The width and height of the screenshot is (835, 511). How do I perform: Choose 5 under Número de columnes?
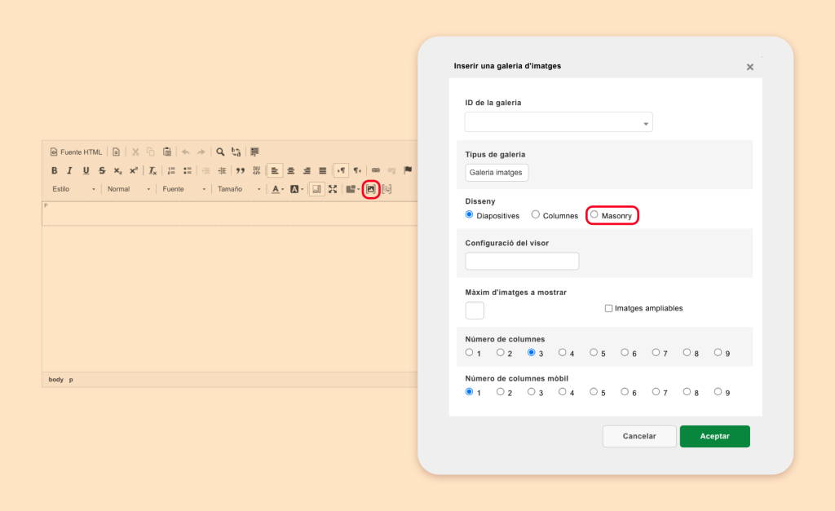[x=594, y=352]
